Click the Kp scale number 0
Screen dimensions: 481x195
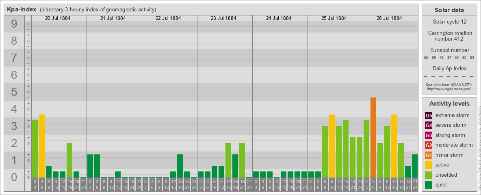pyautogui.click(x=14, y=177)
